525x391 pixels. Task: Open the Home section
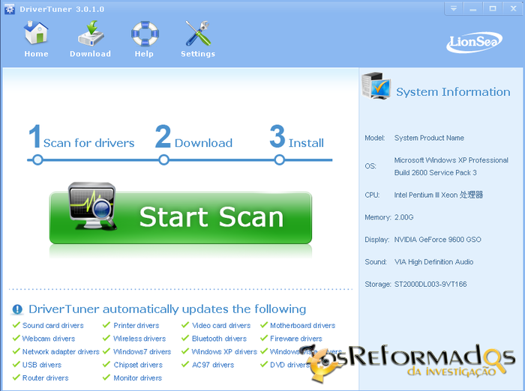tap(36, 39)
